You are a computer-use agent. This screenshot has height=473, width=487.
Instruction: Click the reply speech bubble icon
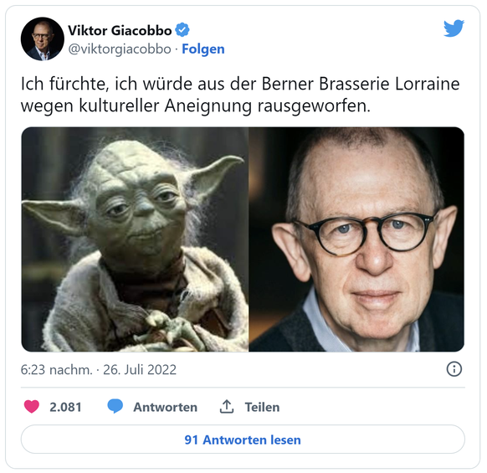coord(115,407)
